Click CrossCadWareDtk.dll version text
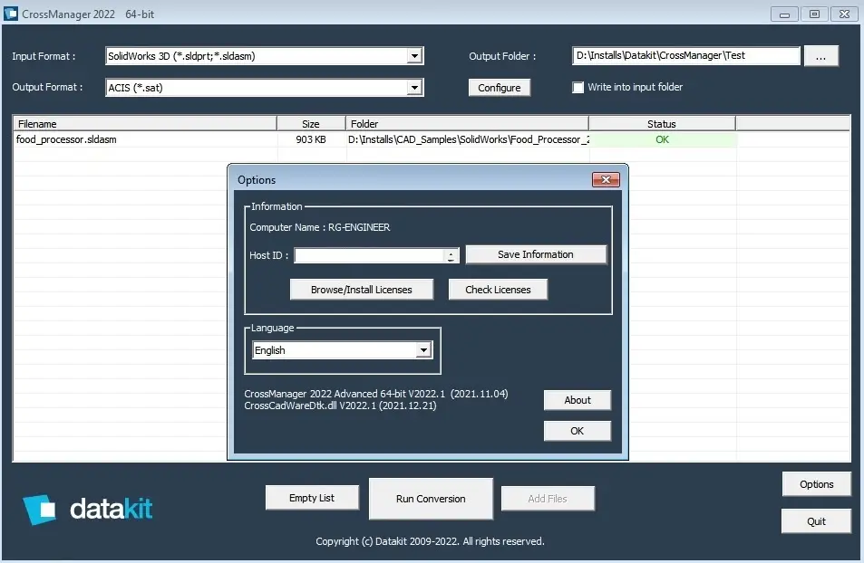Screen dimensions: 864x563 click(x=340, y=406)
